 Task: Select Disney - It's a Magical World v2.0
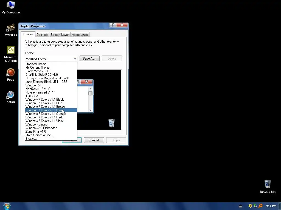coord(51,78)
